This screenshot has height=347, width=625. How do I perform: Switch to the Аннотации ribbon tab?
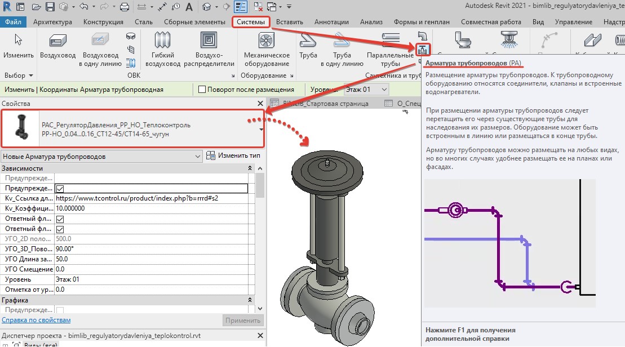[x=331, y=22]
